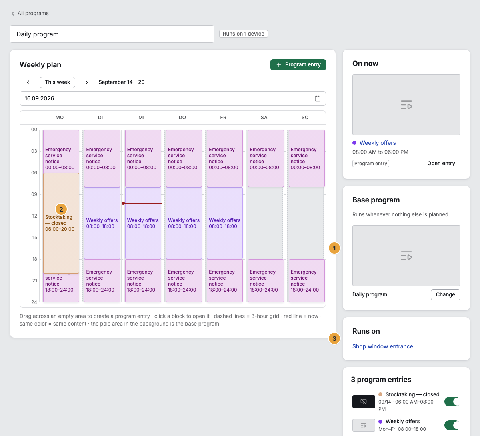This screenshot has width=480, height=436.
Task: Click the Runs on 1 device badge
Action: [244, 34]
